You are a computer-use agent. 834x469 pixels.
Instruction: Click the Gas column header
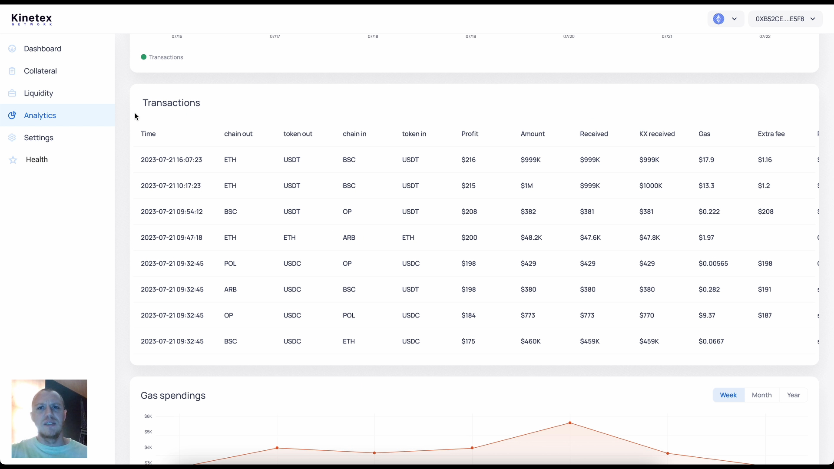(704, 134)
